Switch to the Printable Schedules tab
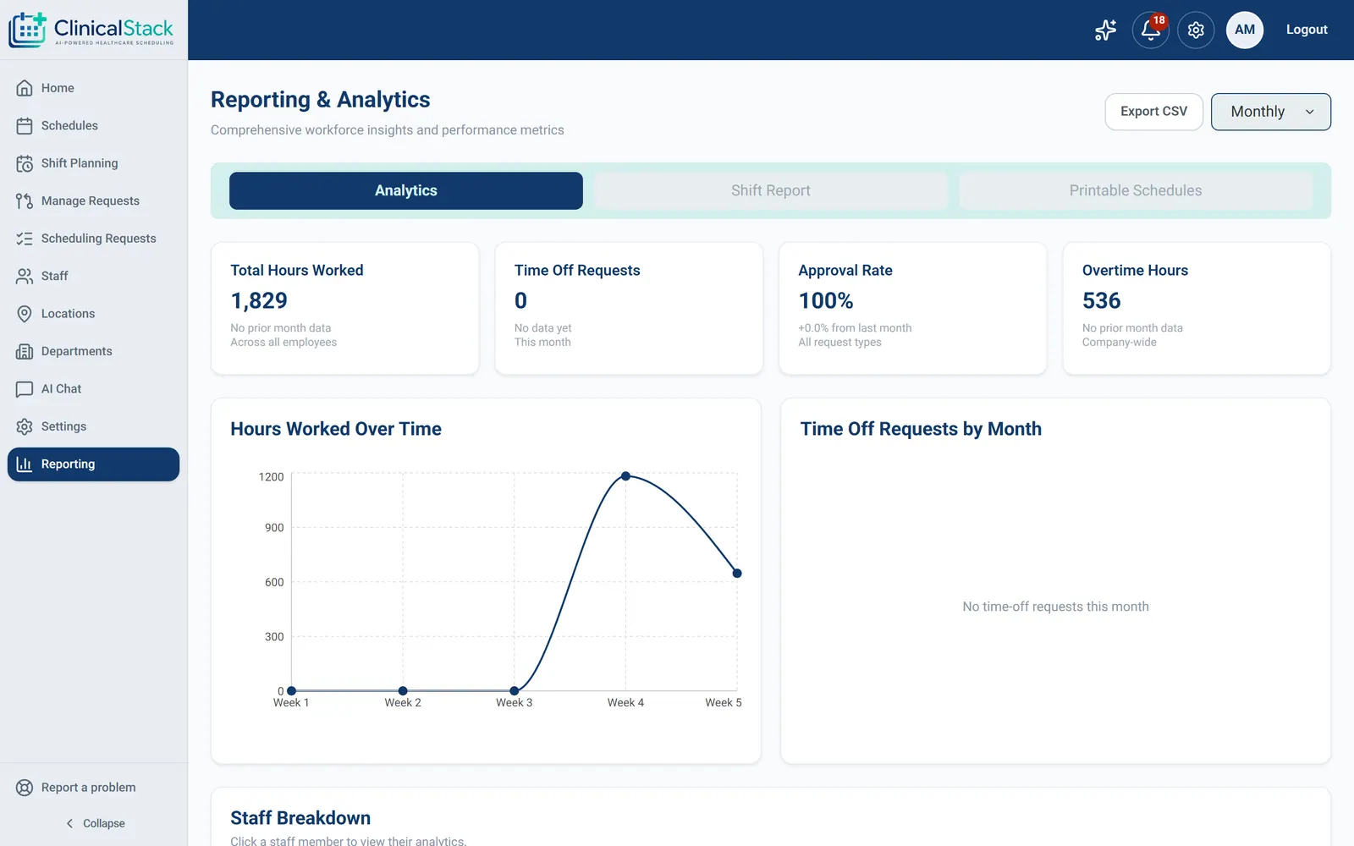Screen dimensions: 1354x846 [1136, 190]
